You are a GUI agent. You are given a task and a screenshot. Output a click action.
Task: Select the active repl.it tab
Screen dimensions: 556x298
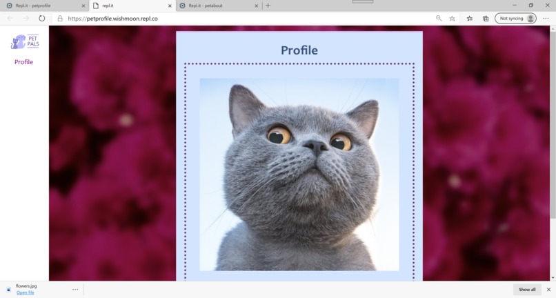132,6
